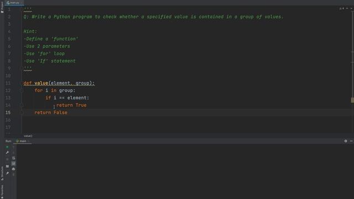
Task: Open the Favorites tool window
Action: point(2,191)
